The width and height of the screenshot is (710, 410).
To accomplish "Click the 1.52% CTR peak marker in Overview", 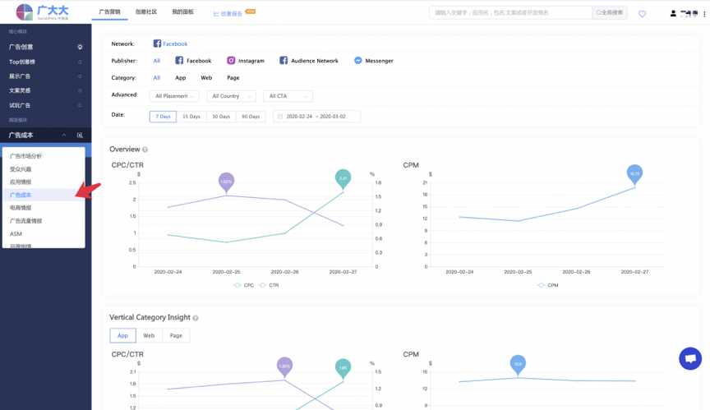I will (x=227, y=182).
